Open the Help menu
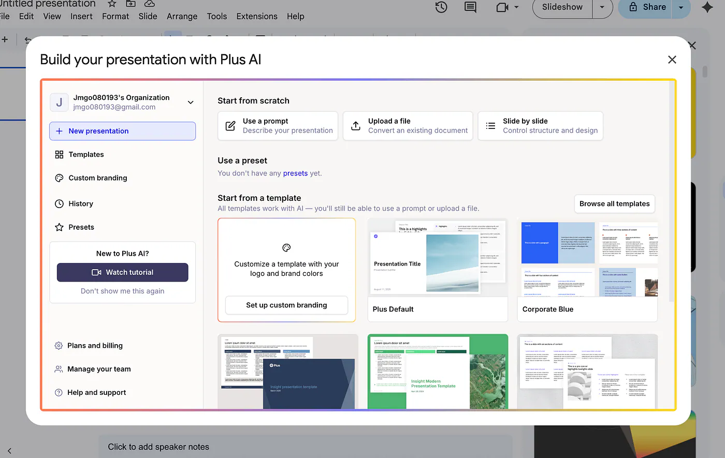Viewport: 725px width, 458px height. pyautogui.click(x=295, y=16)
